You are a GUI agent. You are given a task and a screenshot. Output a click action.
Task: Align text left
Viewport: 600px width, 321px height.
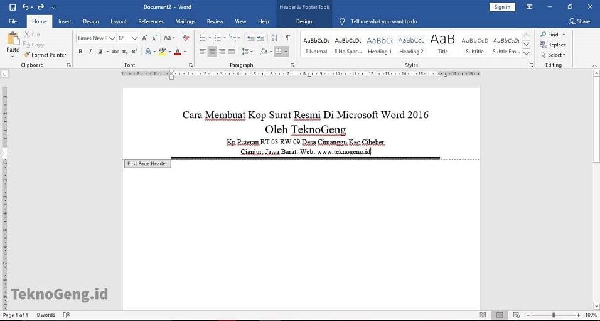pyautogui.click(x=203, y=52)
